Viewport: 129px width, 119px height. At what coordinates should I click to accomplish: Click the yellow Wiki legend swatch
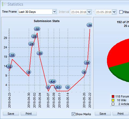113,100
